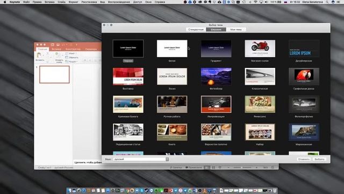Select the Фотоэссе theme thumbnail
The image size is (344, 194).
(216, 77)
